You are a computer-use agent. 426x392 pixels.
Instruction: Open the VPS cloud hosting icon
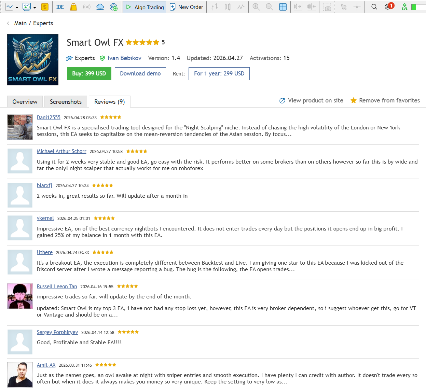coord(100,7)
